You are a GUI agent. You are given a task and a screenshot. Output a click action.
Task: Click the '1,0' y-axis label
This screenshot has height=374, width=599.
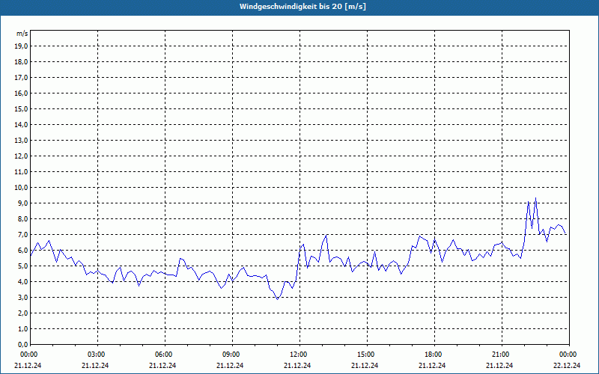coord(22,329)
